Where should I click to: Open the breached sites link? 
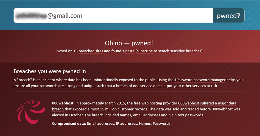point(91,51)
